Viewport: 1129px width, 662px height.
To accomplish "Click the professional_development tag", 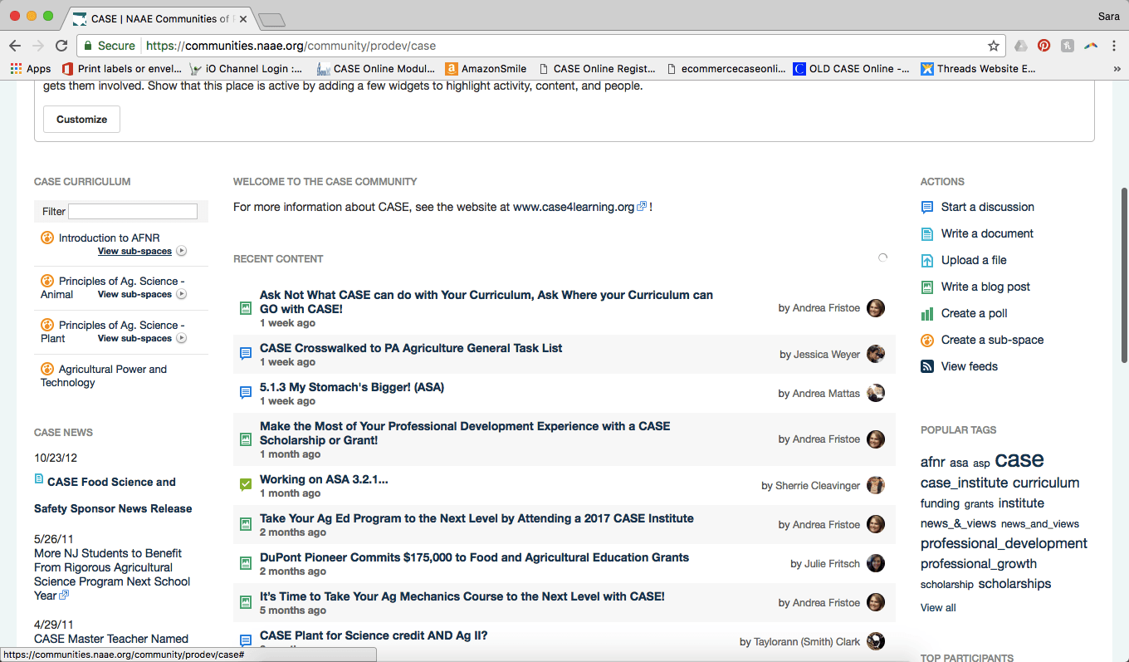I will pyautogui.click(x=1004, y=543).
